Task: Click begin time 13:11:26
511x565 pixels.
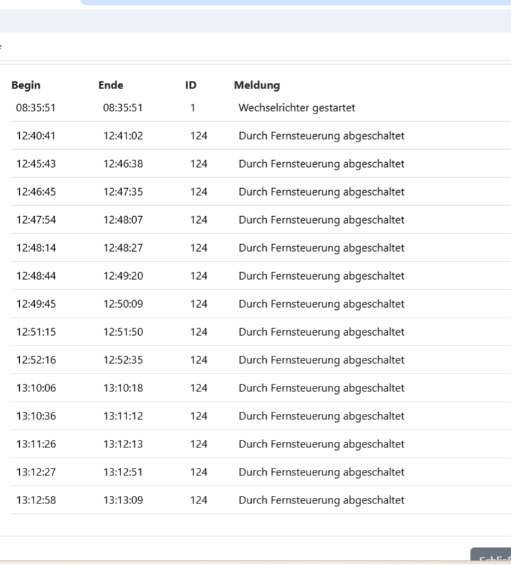Action: [36, 445]
